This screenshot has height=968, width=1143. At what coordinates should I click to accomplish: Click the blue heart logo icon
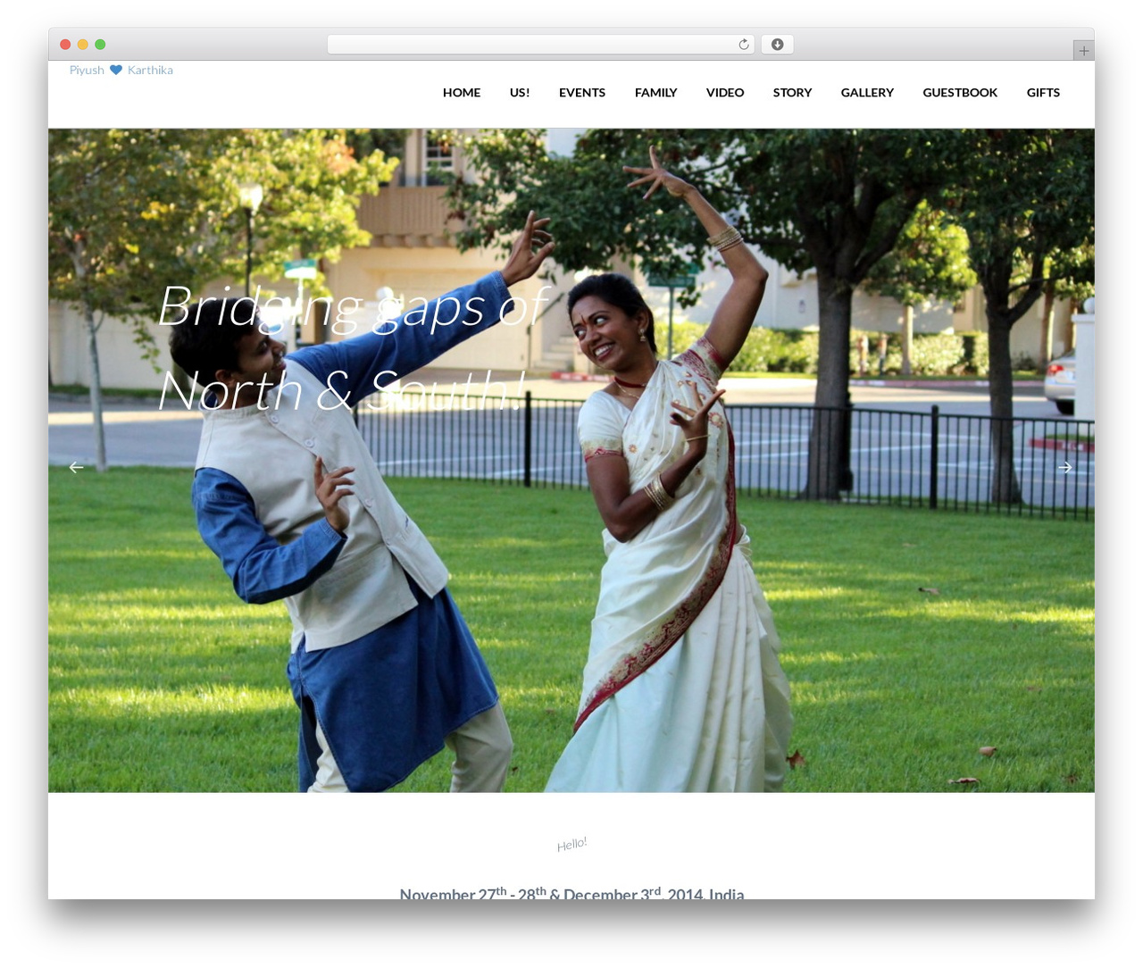[115, 71]
